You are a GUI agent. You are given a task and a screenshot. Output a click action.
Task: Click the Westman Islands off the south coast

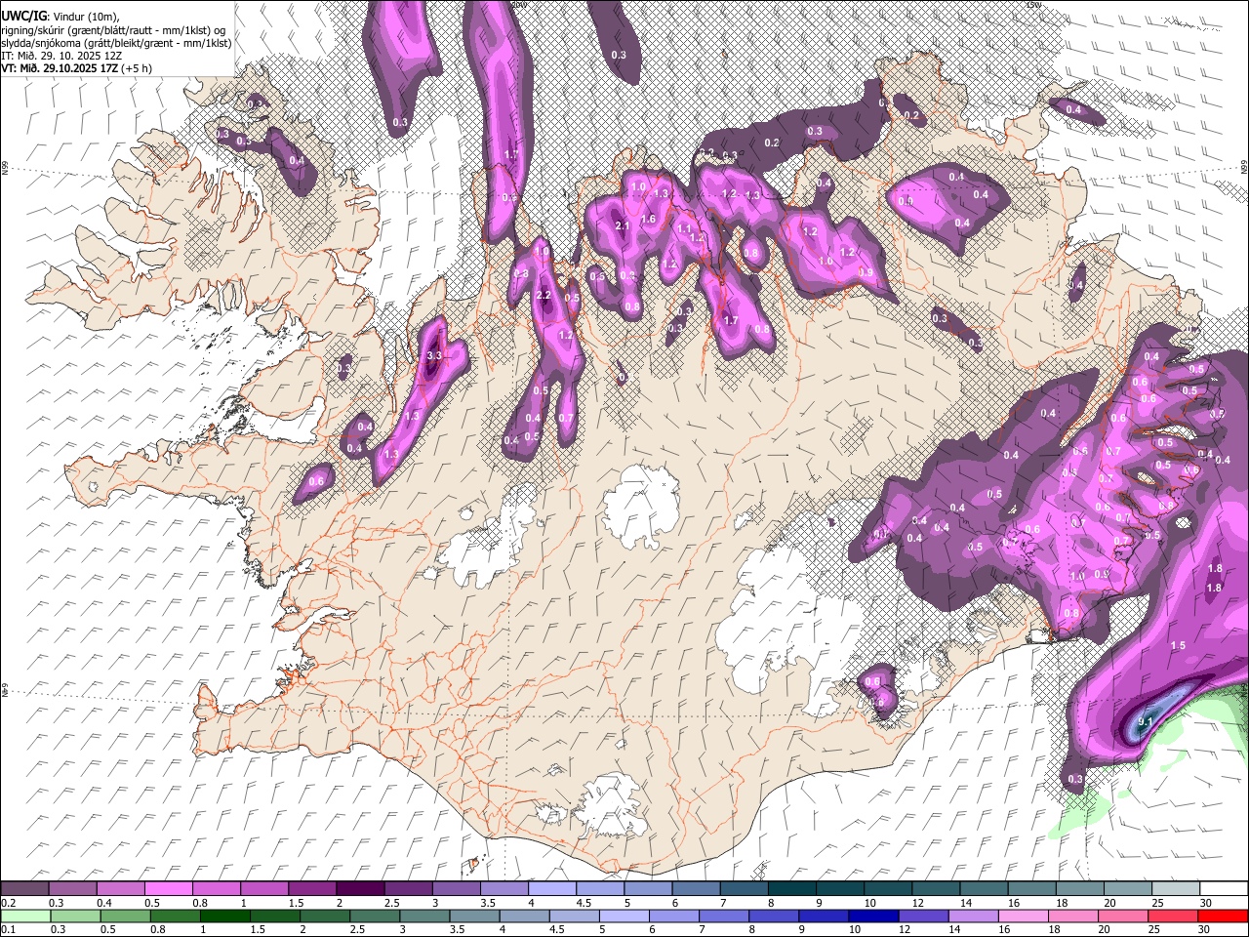474,863
